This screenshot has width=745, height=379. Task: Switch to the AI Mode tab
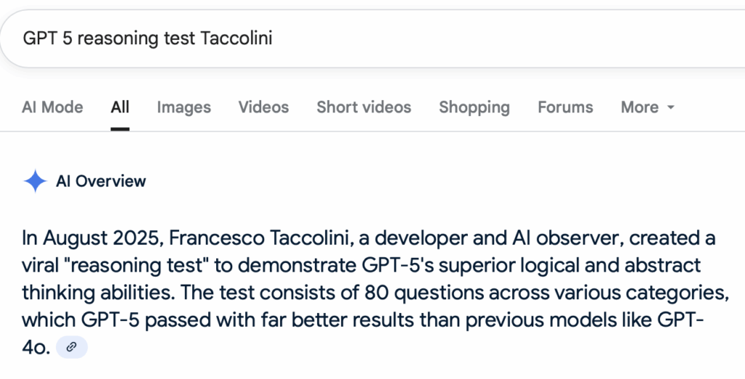click(x=52, y=107)
